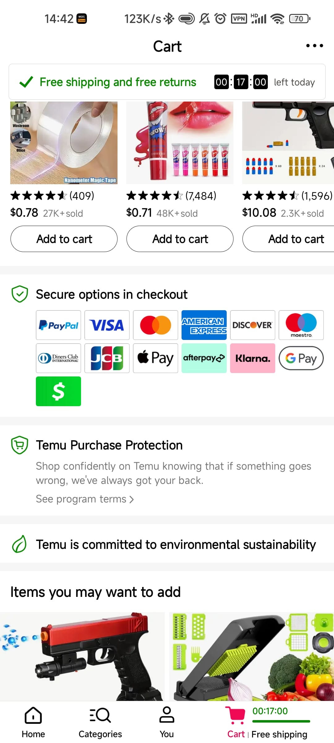The height and width of the screenshot is (743, 334).
Task: Expand See program terms chevron
Action: point(131,499)
